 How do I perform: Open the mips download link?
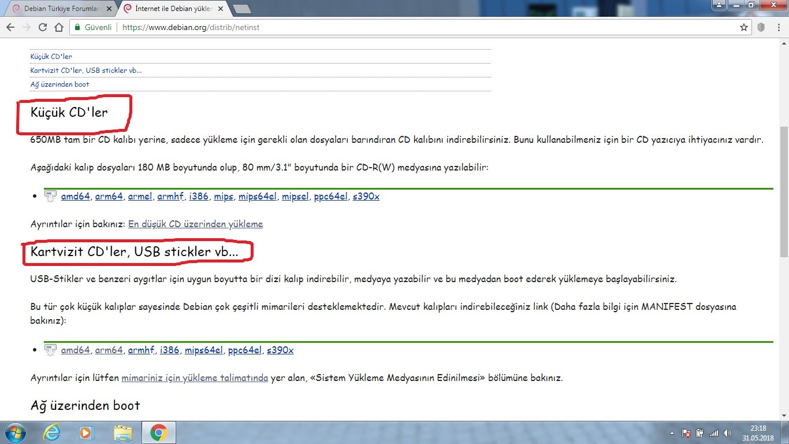point(224,197)
